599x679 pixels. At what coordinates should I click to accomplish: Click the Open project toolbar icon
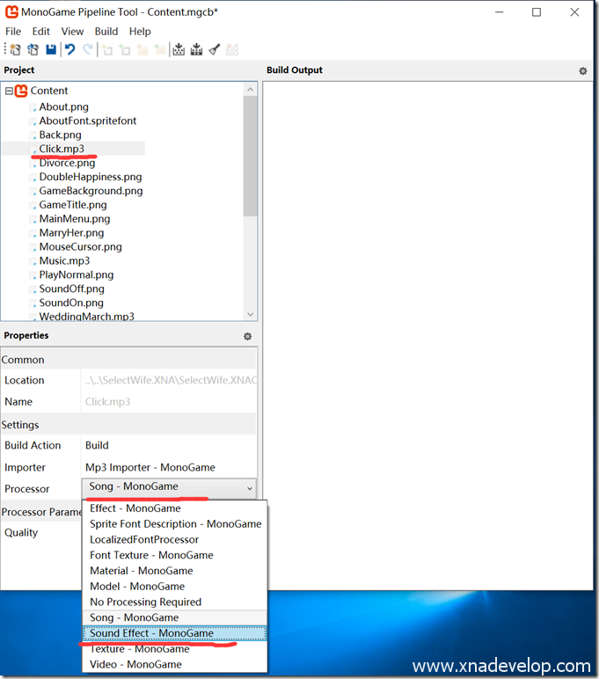point(33,50)
